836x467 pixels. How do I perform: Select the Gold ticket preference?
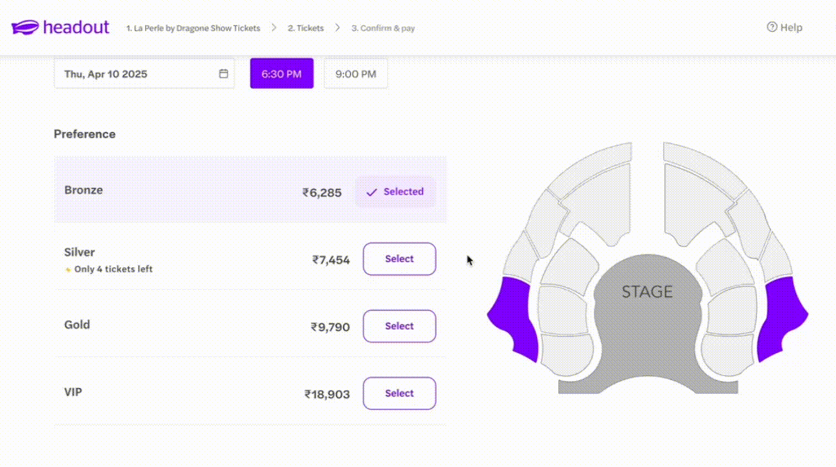pos(399,326)
